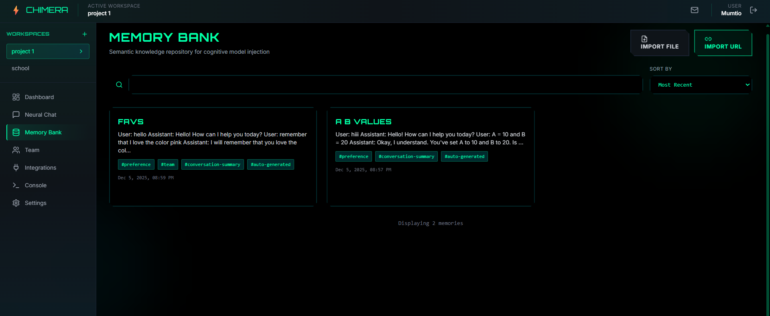Focus the memory search input field
The width and height of the screenshot is (770, 316).
pos(386,85)
